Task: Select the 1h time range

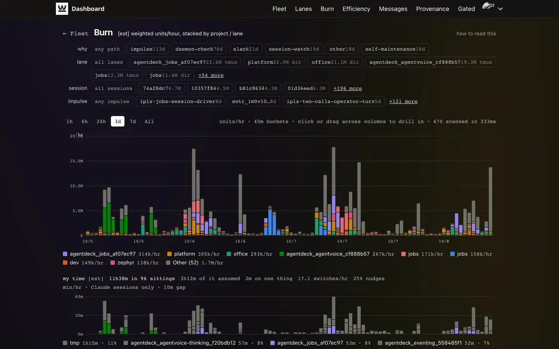Action: coord(69,121)
